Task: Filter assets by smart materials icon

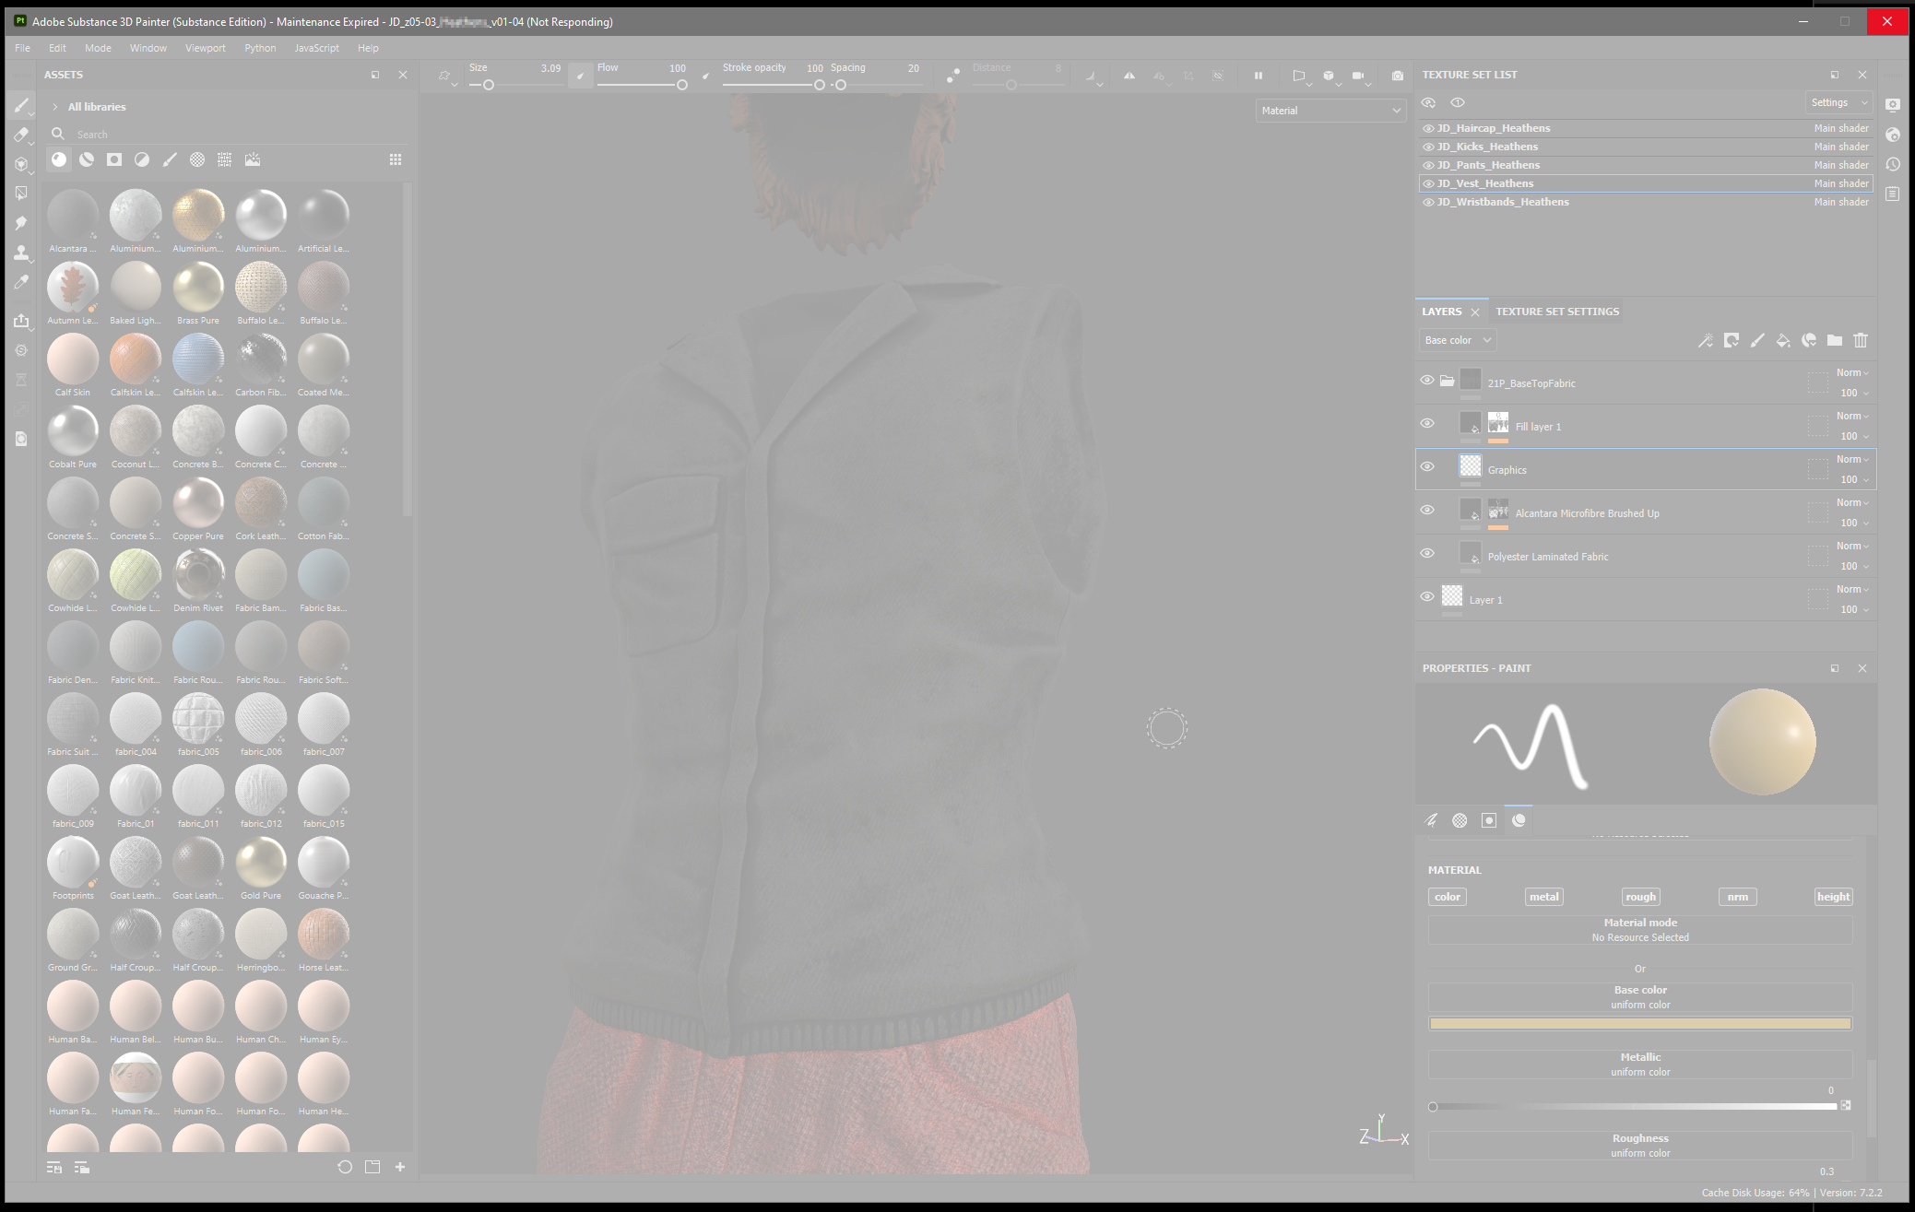Action: (87, 159)
